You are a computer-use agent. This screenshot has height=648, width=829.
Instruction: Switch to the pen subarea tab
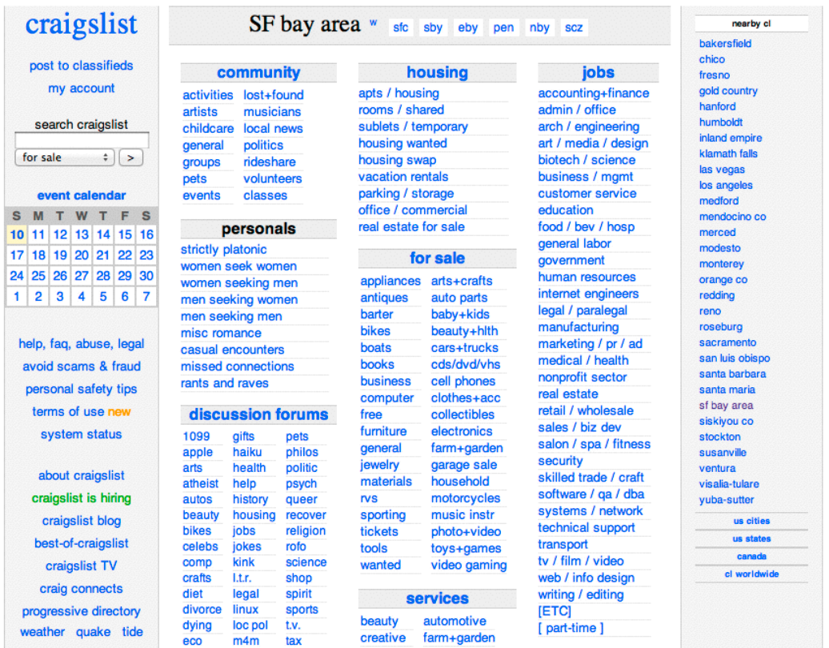pyautogui.click(x=503, y=27)
